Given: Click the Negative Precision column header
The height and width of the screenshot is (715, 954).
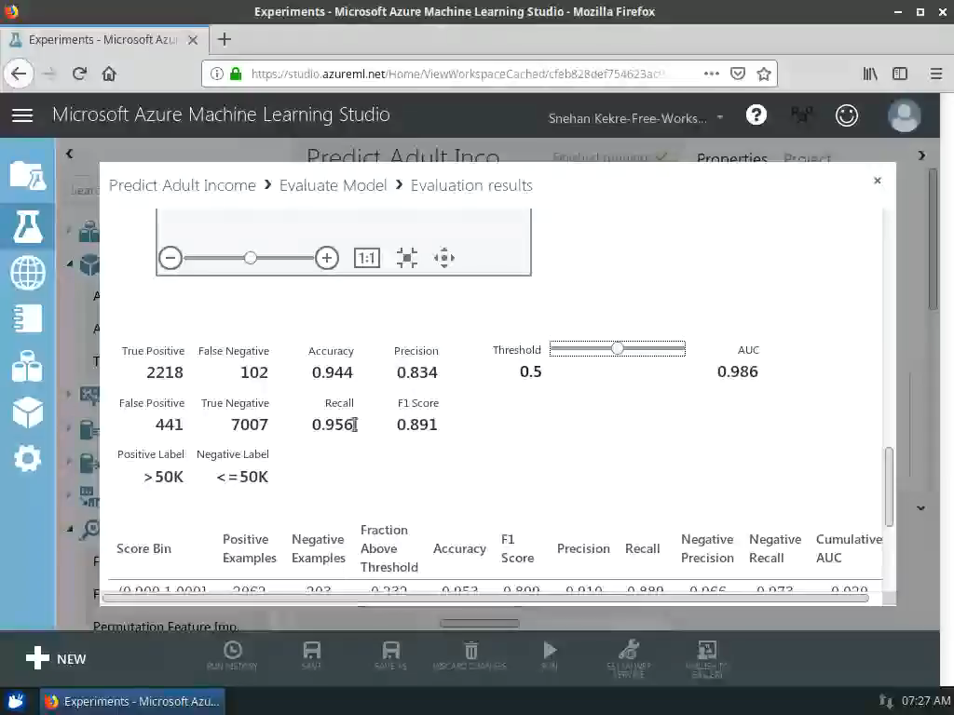Looking at the screenshot, I should tap(708, 548).
